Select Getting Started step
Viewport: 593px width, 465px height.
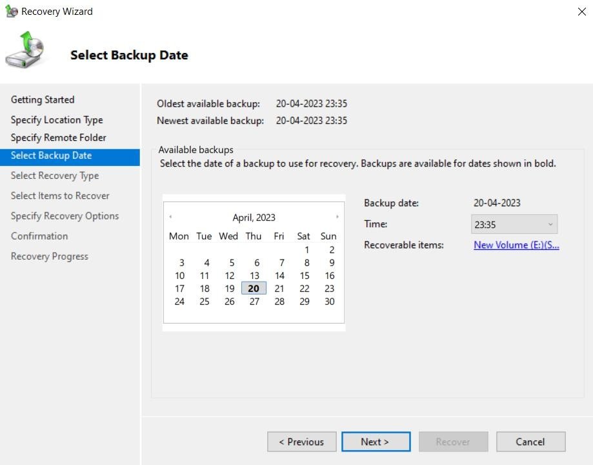[43, 99]
